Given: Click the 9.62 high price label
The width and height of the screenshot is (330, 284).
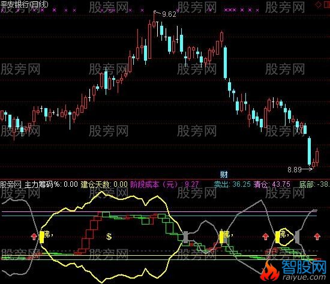Looking at the screenshot, I should (169, 14).
